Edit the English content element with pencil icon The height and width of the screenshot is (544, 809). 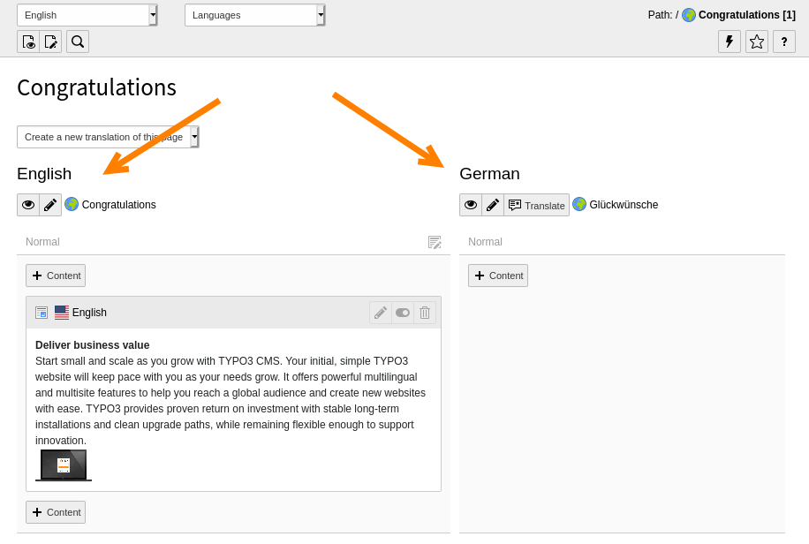coord(381,313)
